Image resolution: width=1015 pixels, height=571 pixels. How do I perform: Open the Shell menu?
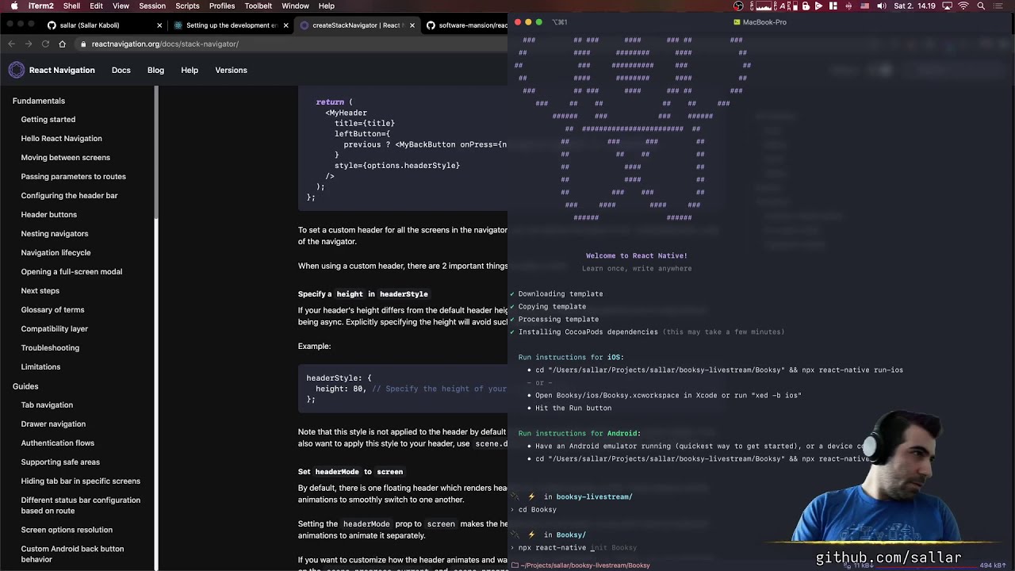coord(71,6)
